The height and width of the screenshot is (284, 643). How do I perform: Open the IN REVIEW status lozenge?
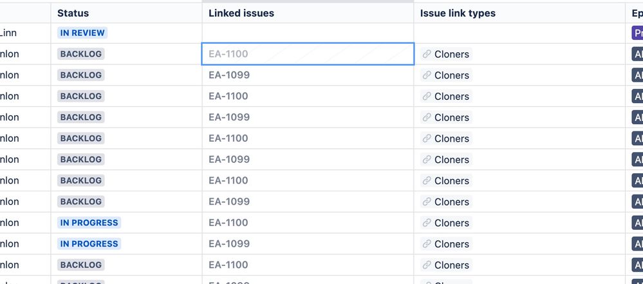point(82,33)
